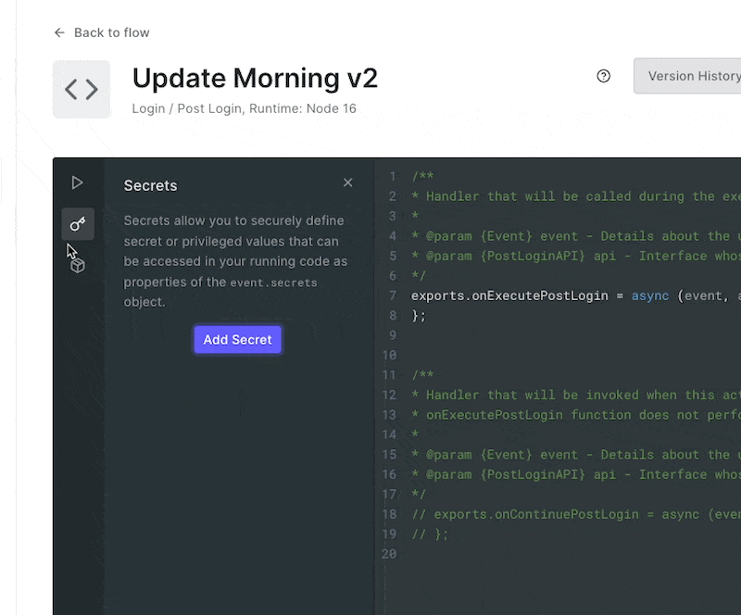Click line number 11 in the gutter
Screen dimensions: 741x615
coord(389,375)
